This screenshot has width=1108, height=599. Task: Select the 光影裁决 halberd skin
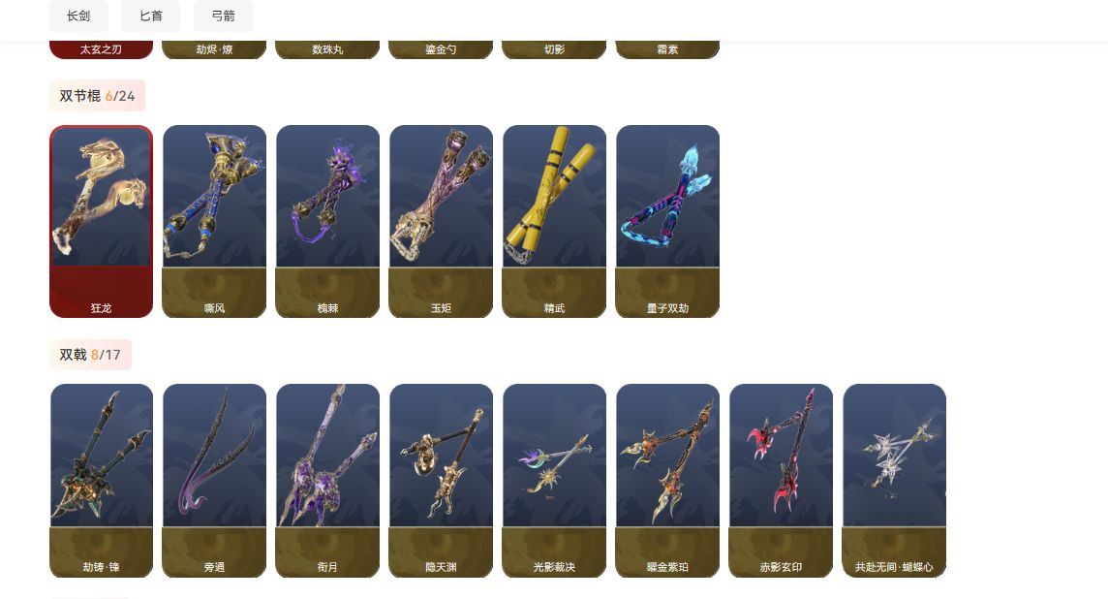coord(554,480)
